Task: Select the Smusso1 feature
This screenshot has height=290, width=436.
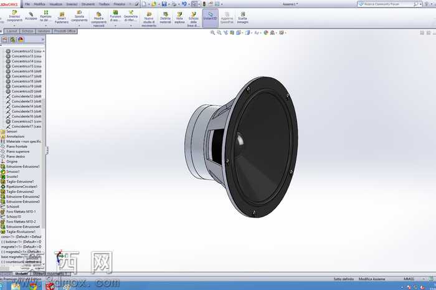Action: [11, 172]
